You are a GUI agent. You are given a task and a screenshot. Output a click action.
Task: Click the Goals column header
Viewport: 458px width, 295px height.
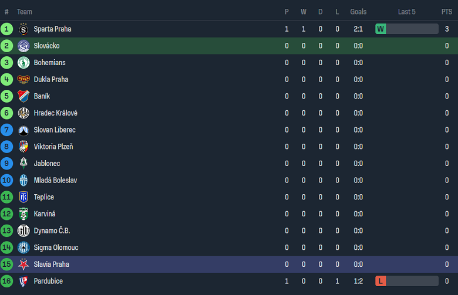(x=358, y=12)
